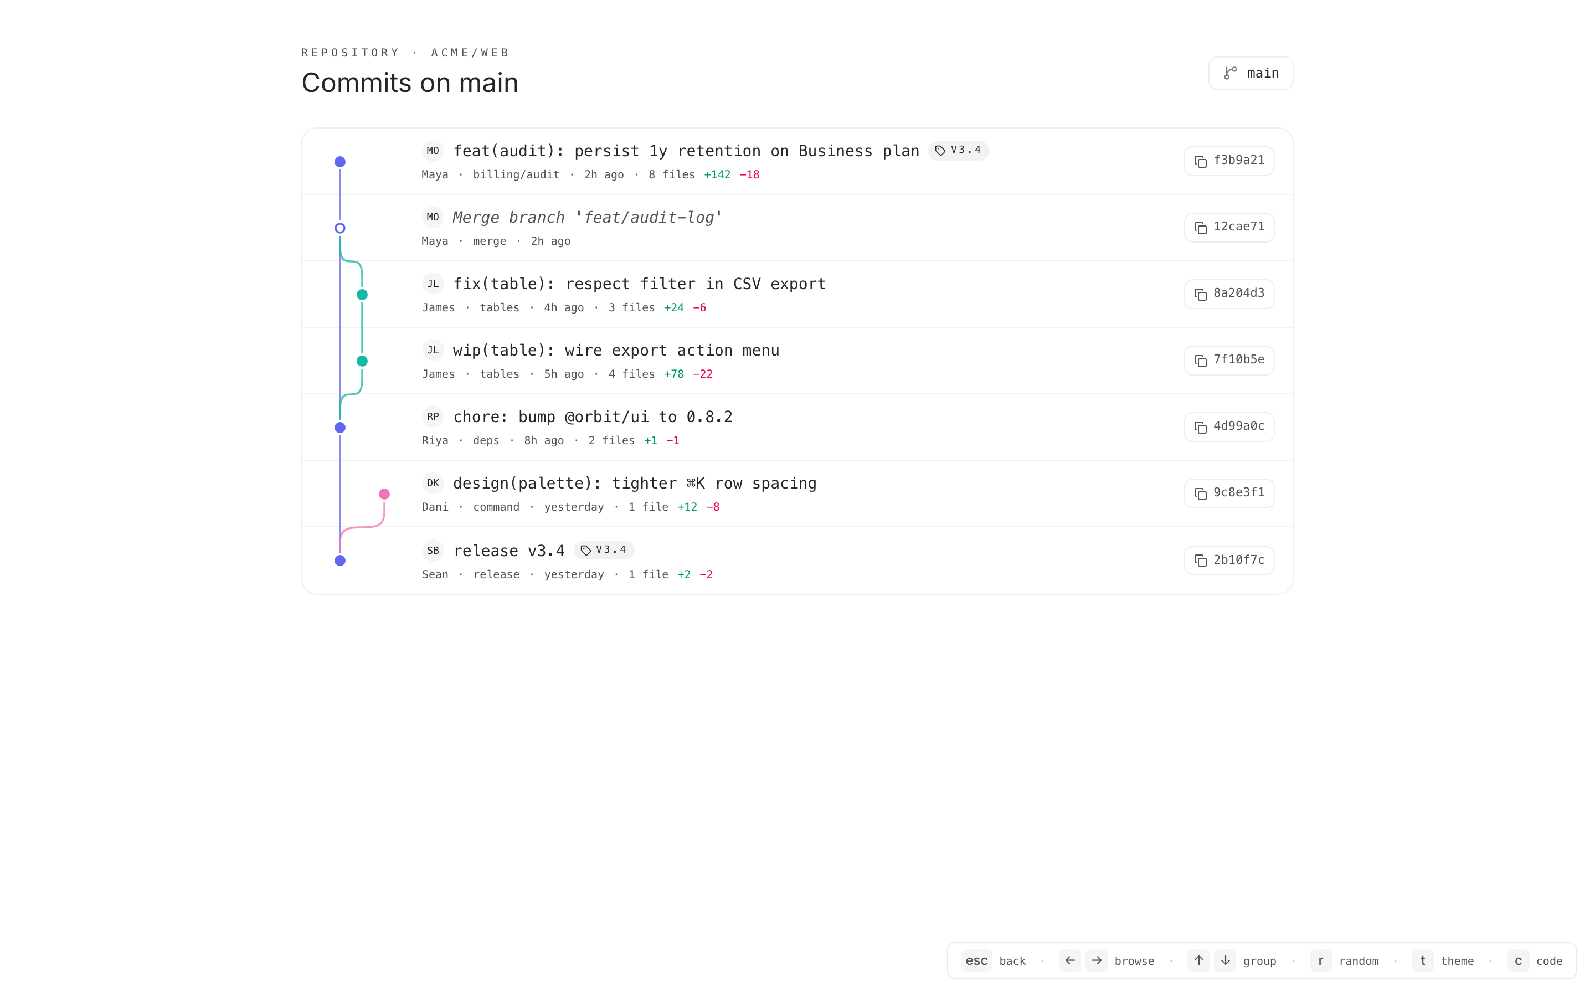The image size is (1595, 997).
Task: Click the down arrow group key
Action: pos(1225,961)
